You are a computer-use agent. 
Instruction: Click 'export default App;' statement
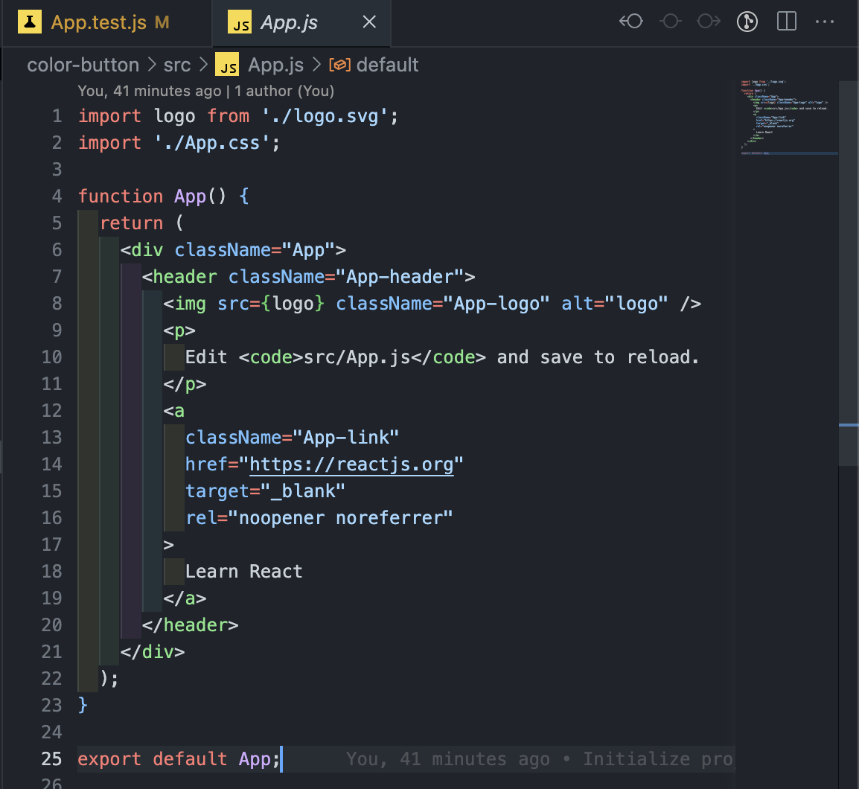pyautogui.click(x=179, y=759)
